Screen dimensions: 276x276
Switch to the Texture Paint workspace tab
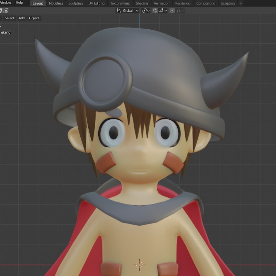click(x=120, y=3)
